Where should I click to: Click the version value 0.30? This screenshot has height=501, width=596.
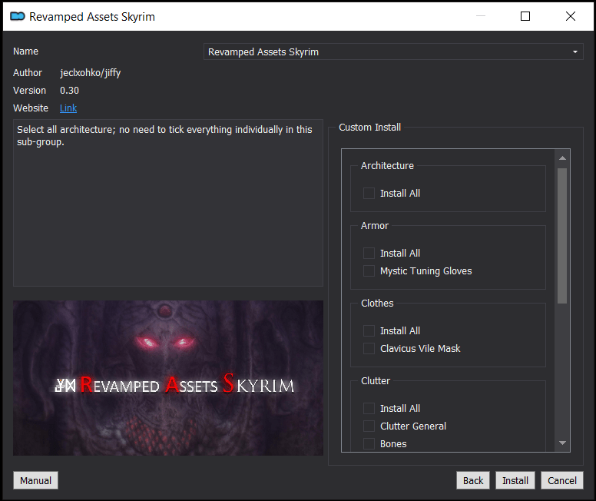coord(70,91)
